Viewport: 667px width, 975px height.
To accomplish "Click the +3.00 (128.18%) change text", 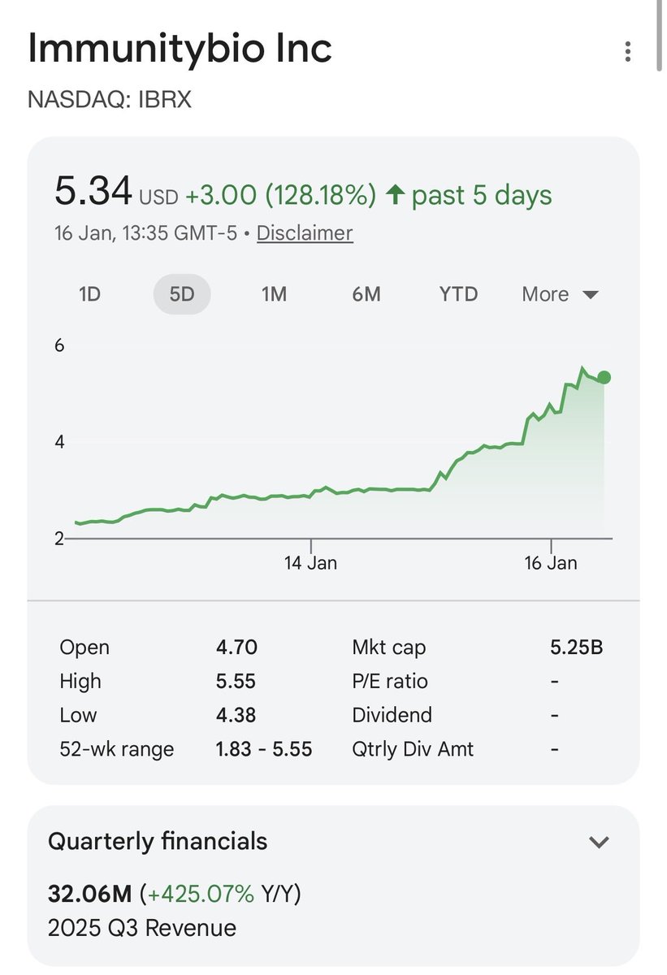I will (281, 195).
